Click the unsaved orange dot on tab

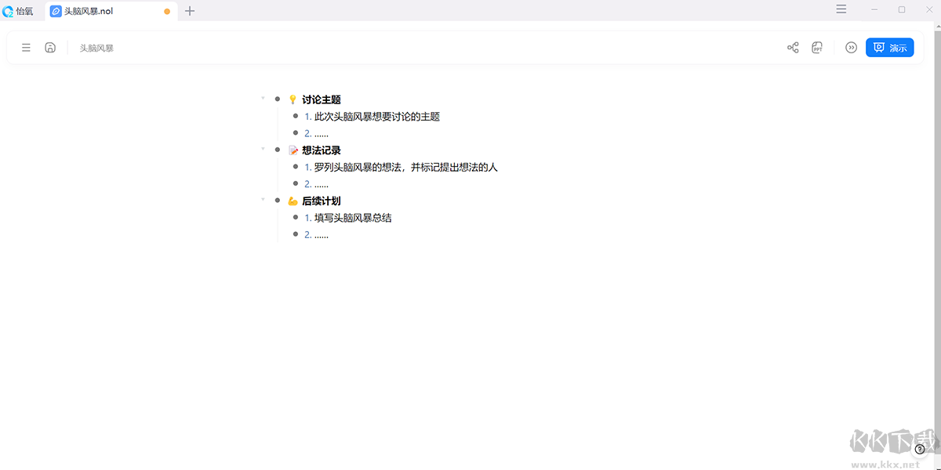(167, 12)
